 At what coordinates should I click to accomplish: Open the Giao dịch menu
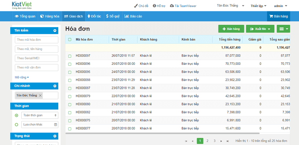tap(74, 17)
